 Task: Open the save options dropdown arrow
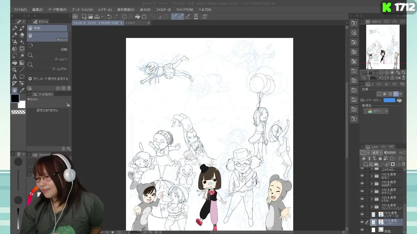click(x=102, y=16)
